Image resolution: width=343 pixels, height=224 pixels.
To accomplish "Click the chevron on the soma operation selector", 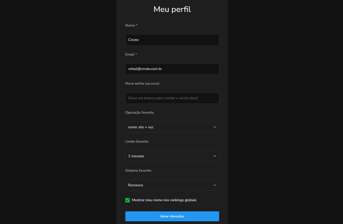I will [x=215, y=127].
